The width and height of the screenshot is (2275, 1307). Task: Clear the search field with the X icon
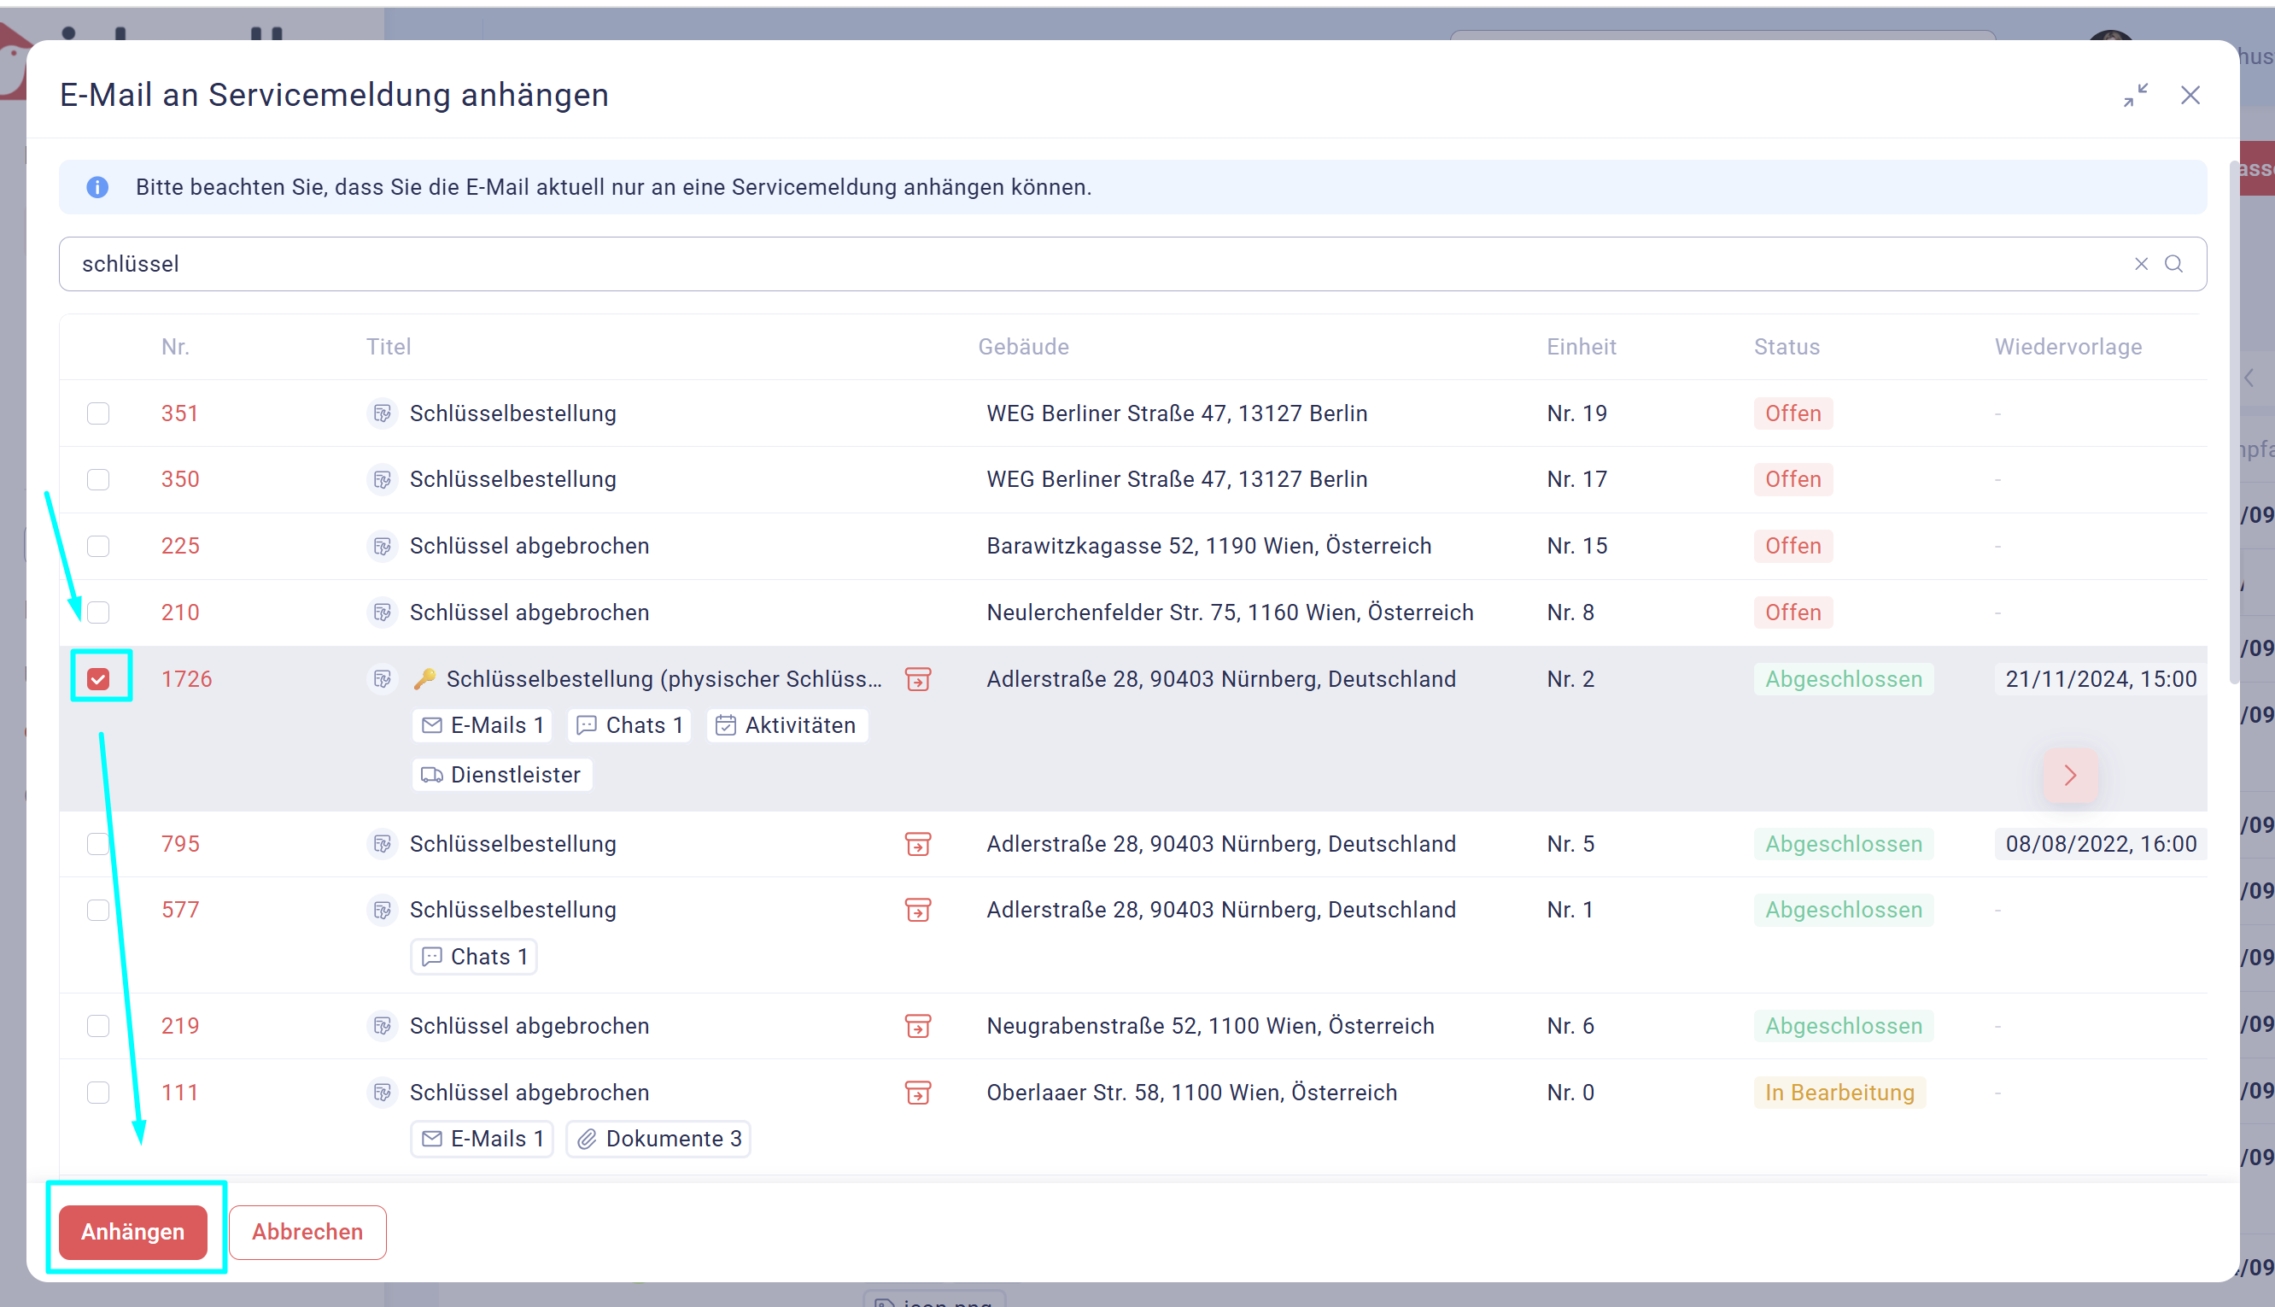(2141, 264)
